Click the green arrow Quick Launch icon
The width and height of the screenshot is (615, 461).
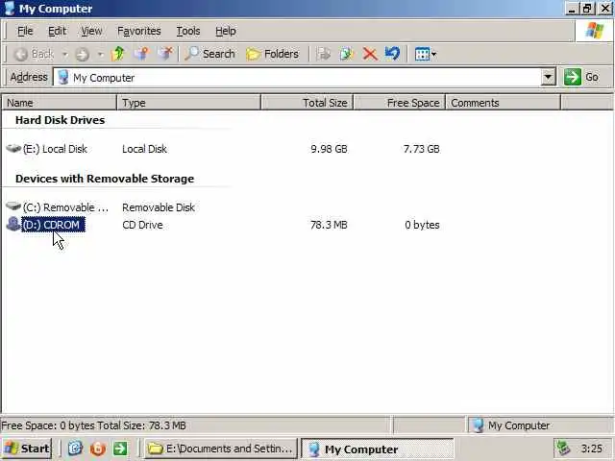(x=120, y=449)
